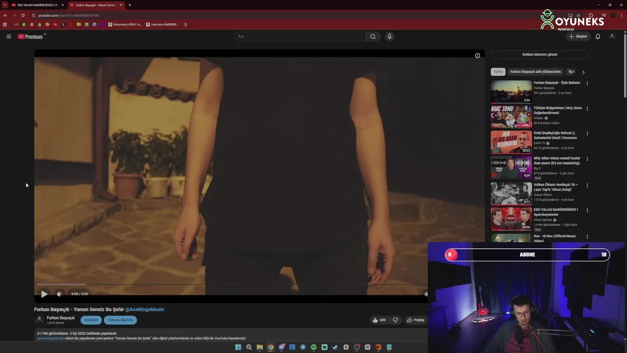Viewport: 627px width, 353px height.
Task: Play the video
Action: pyautogui.click(x=44, y=294)
